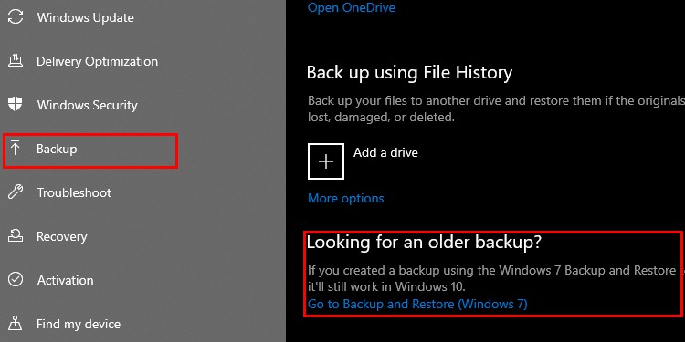Click the Open OneDrive link
Screen dimensions: 685x342
352,7
